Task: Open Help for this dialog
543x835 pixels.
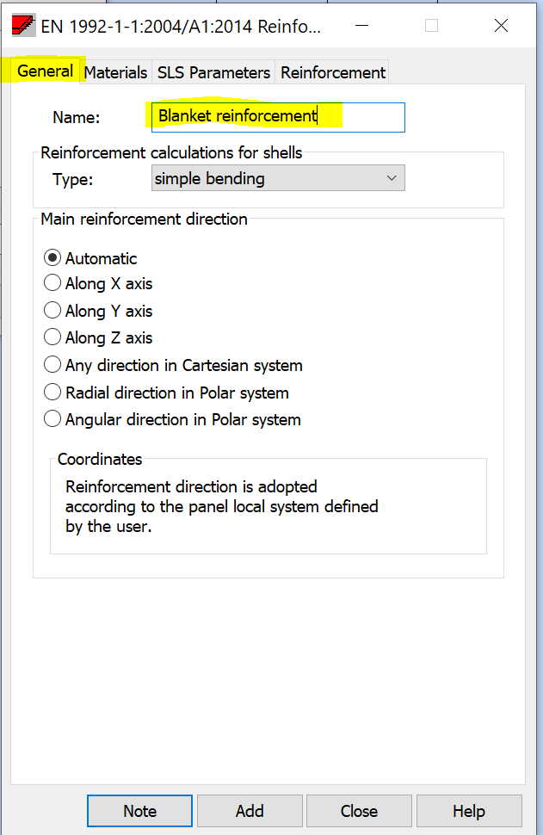Action: (x=469, y=811)
